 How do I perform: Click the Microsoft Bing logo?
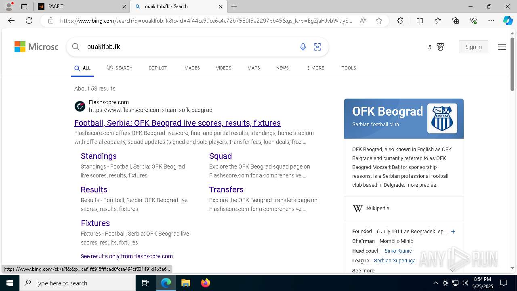coord(36,47)
